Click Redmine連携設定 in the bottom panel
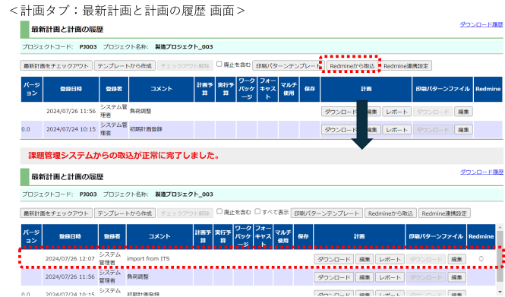 [444, 213]
